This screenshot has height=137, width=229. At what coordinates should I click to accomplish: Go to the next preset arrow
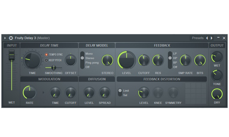tap(211, 38)
